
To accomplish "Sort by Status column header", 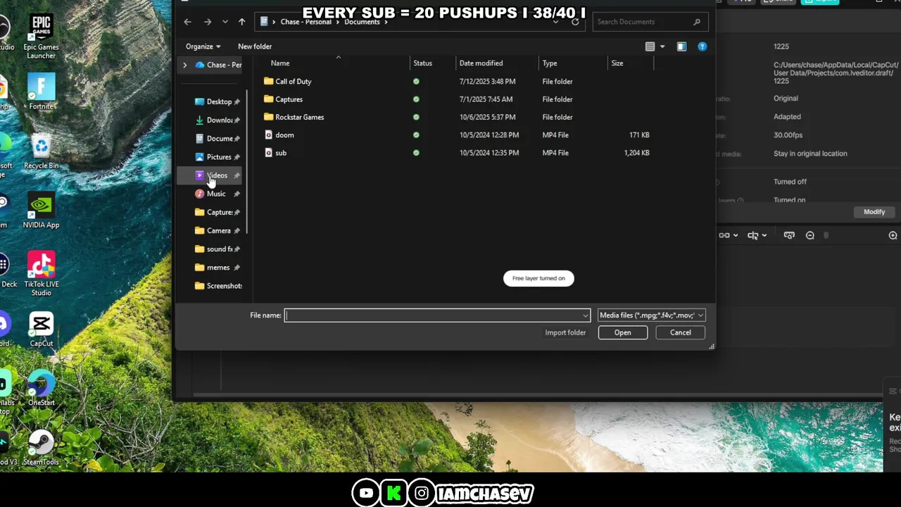I will pos(422,63).
